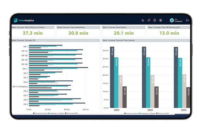Click the 'OR 7' row label
Image resolution: width=202 pixels, height=134 pixels.
(x=26, y=95)
